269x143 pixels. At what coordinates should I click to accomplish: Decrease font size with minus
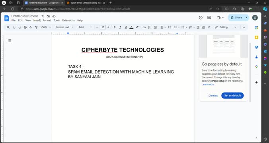click(97, 27)
